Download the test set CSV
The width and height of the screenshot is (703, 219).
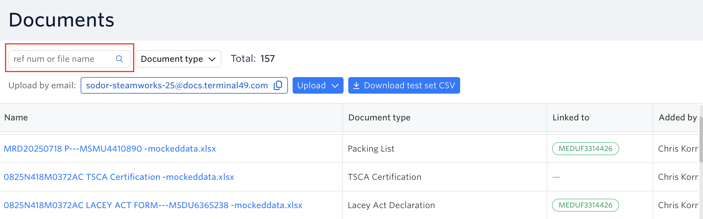[x=404, y=85]
